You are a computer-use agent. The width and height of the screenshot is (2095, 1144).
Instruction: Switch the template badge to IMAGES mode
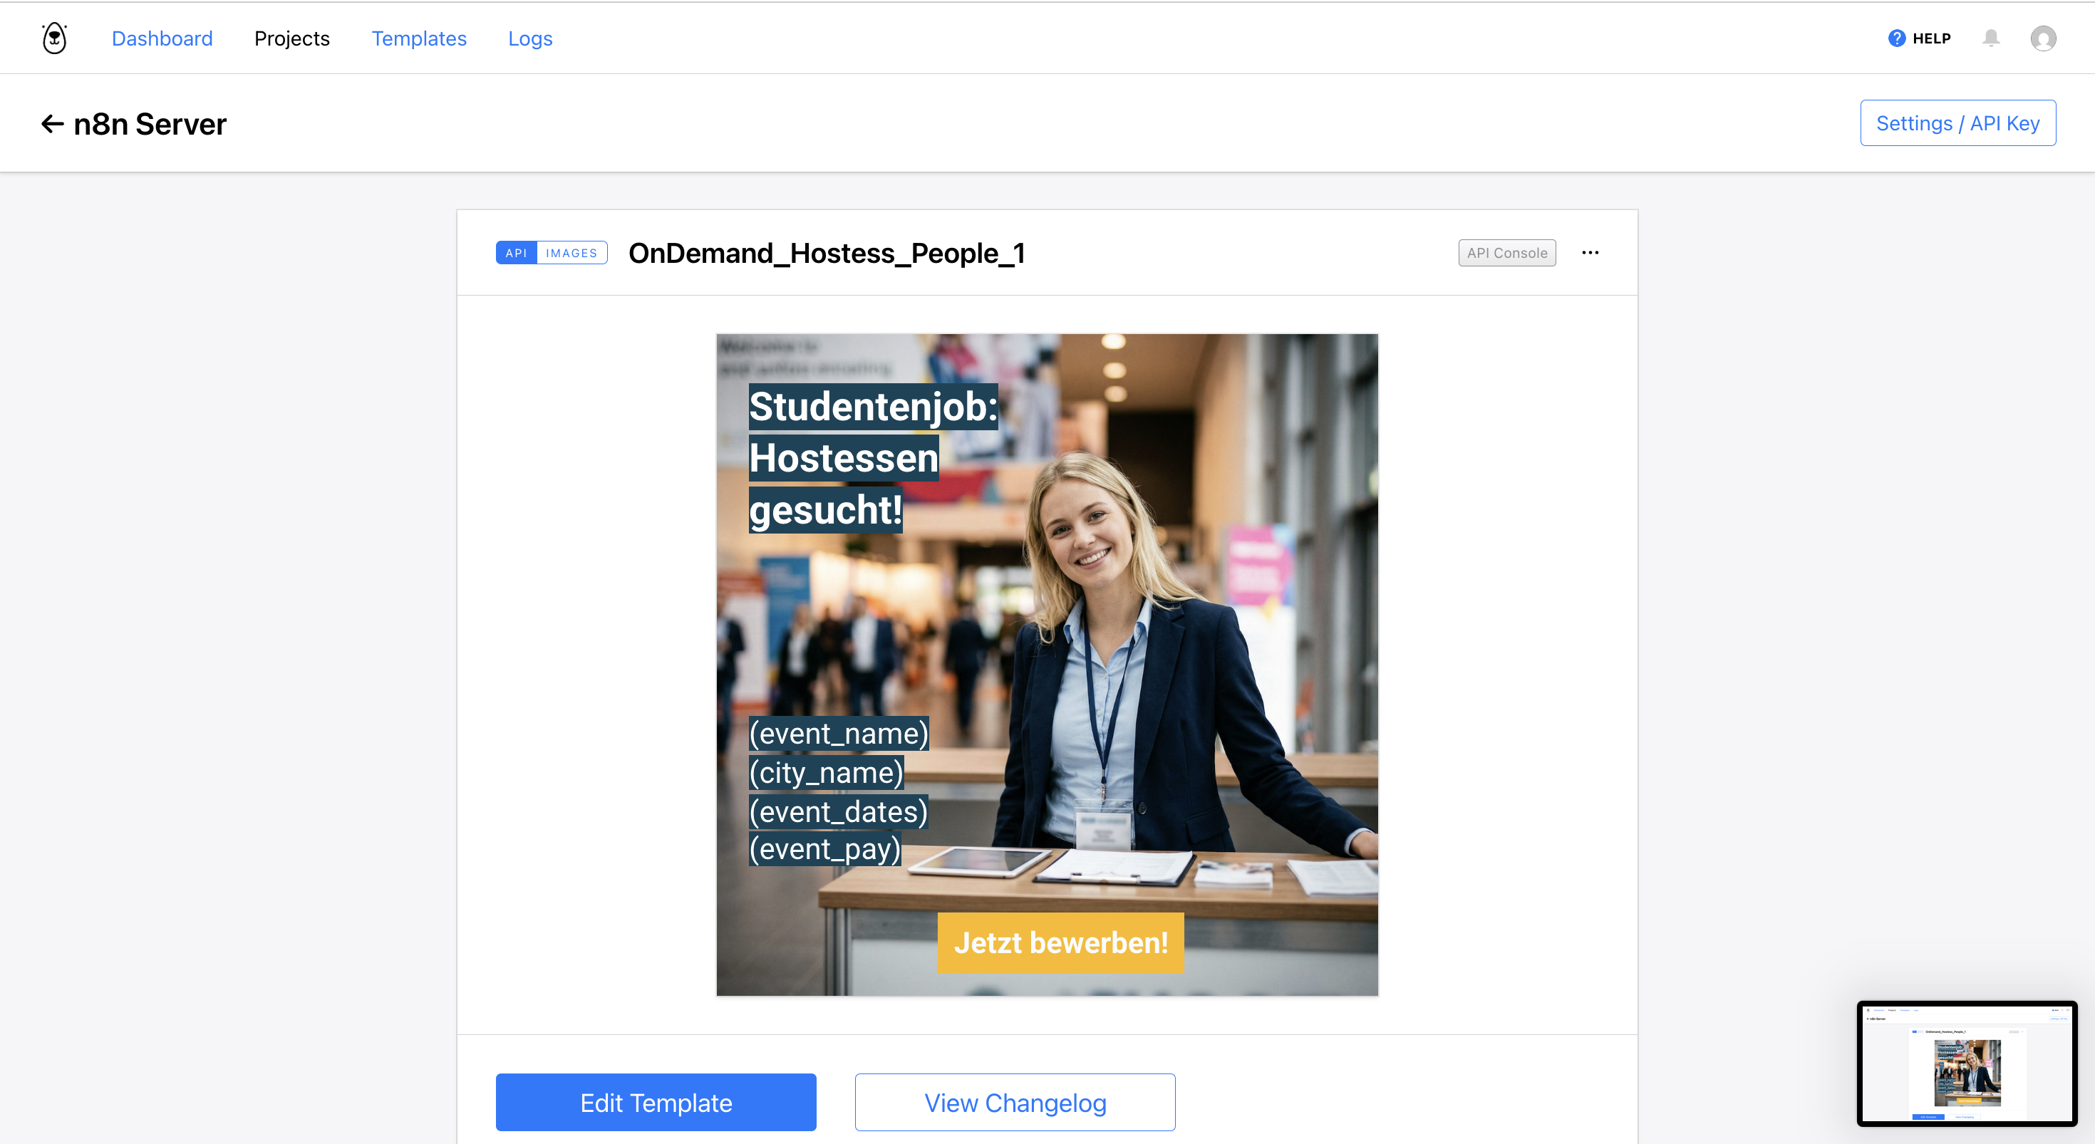tap(571, 253)
